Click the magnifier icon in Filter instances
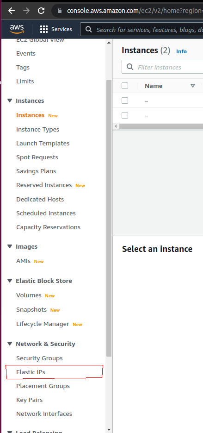 pyautogui.click(x=130, y=67)
